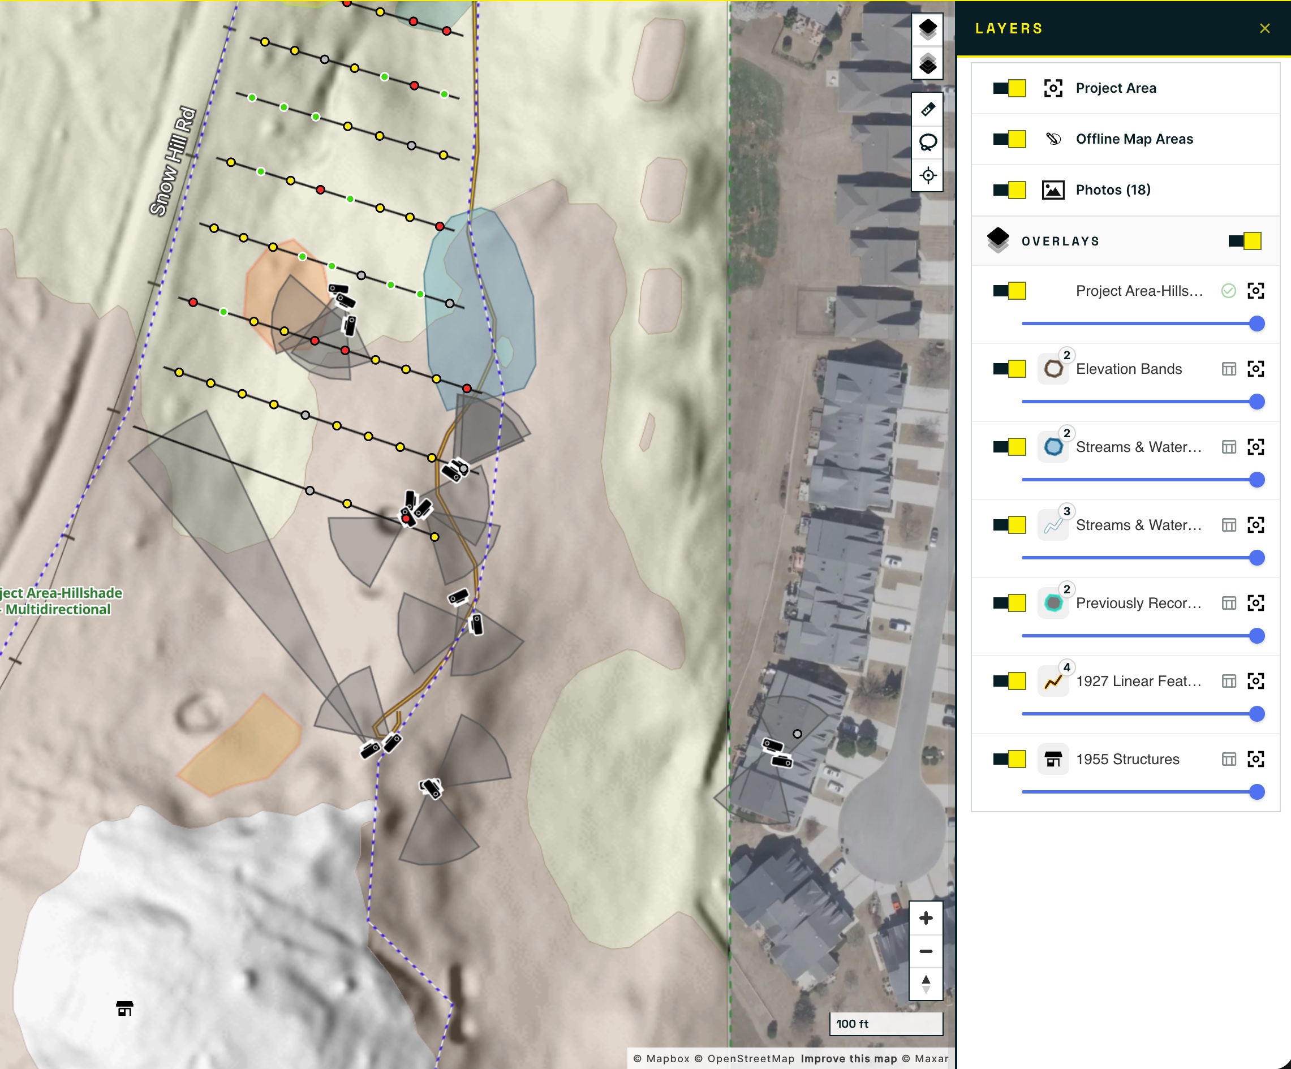Click the 1955 Structures symbol icon

click(1053, 759)
